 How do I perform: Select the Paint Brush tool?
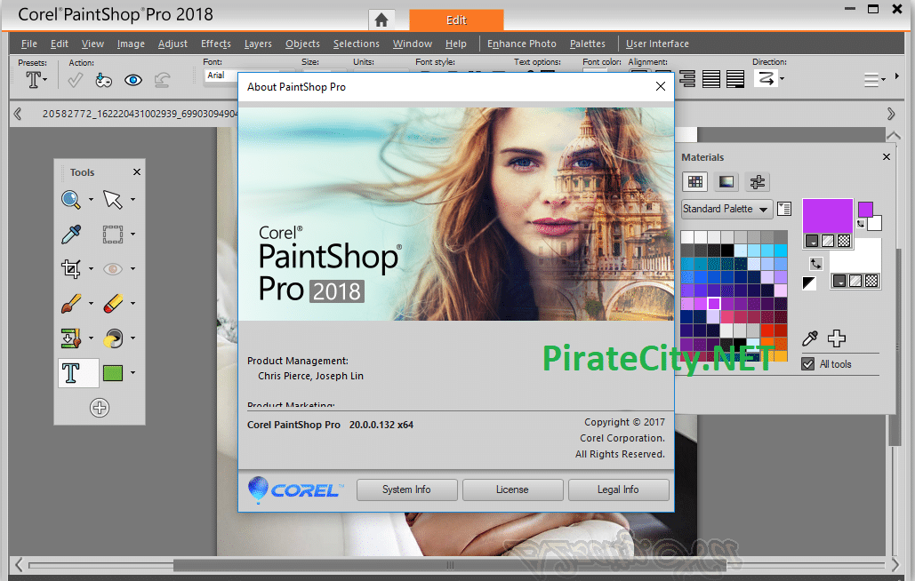tap(71, 304)
